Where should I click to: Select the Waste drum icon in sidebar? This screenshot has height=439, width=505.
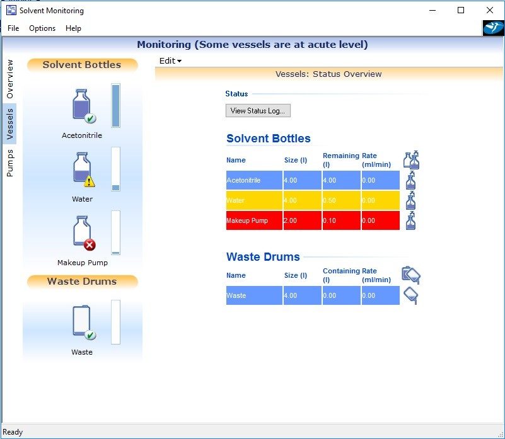click(x=83, y=322)
